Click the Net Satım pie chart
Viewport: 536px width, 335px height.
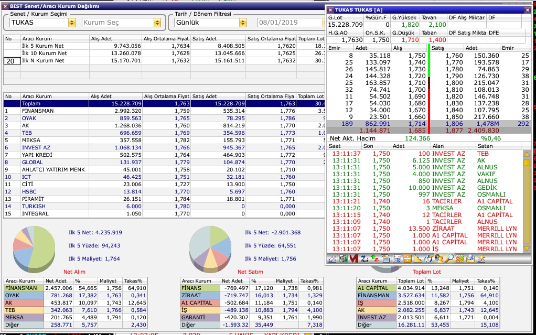[x=210, y=249]
